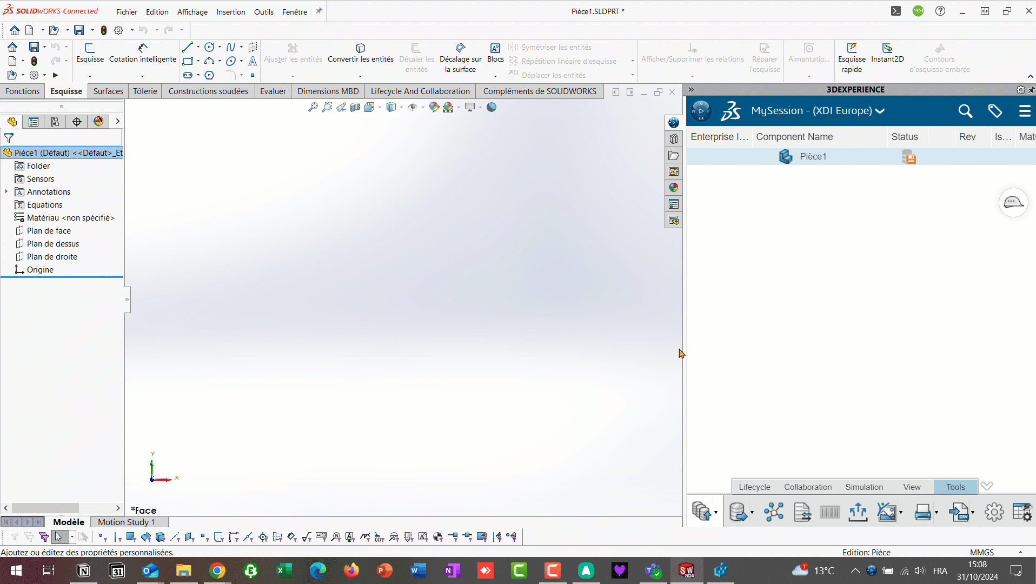This screenshot has width=1036, height=584.
Task: Pin the 3DEXPERIENCE task pane
Action: (x=1031, y=90)
